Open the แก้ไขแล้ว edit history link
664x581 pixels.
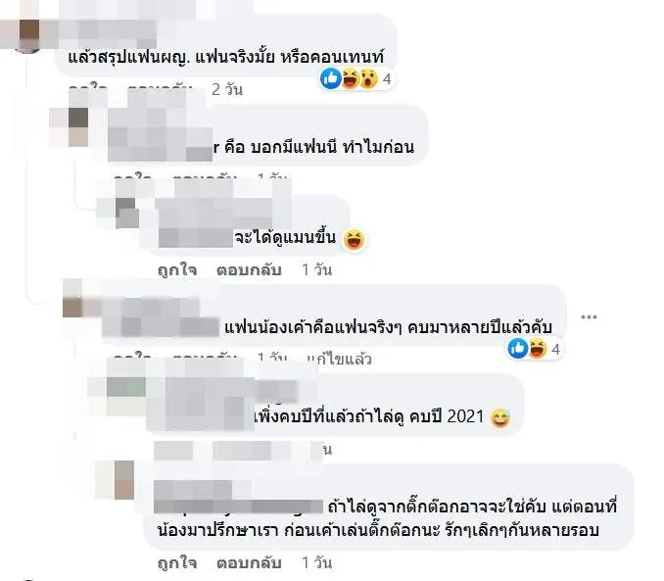click(339, 360)
